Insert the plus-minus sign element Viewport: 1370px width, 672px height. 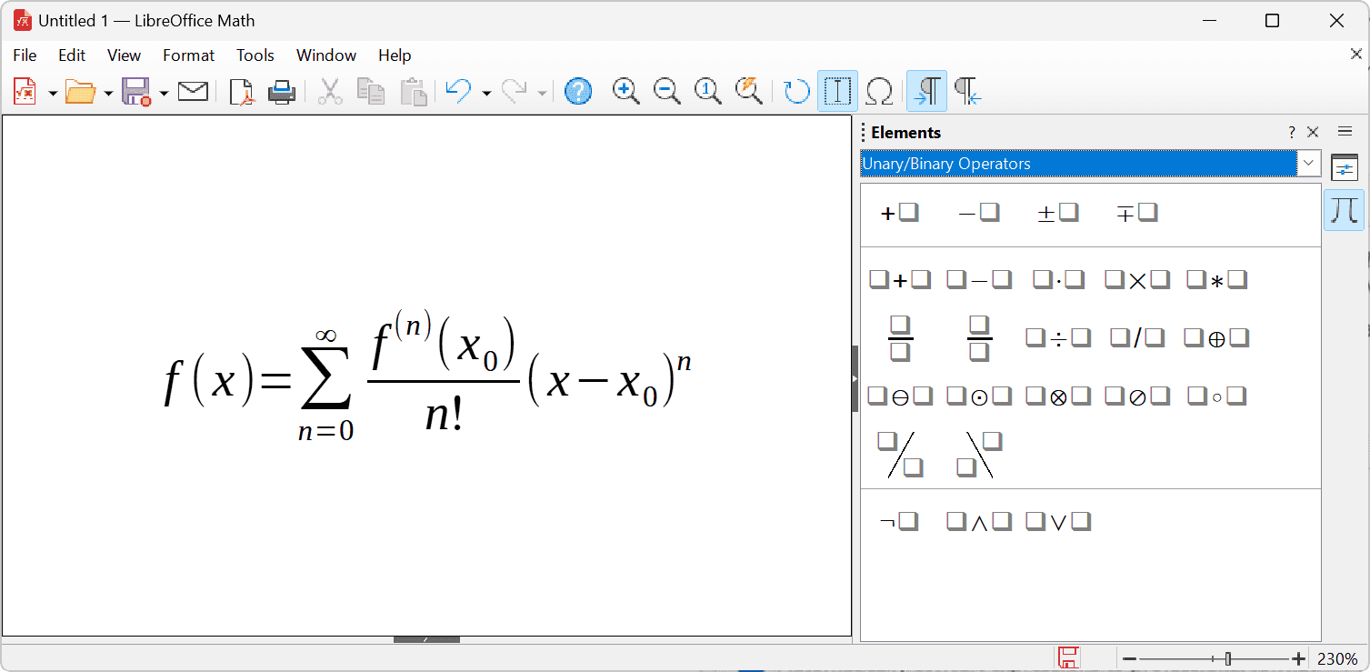click(1058, 214)
